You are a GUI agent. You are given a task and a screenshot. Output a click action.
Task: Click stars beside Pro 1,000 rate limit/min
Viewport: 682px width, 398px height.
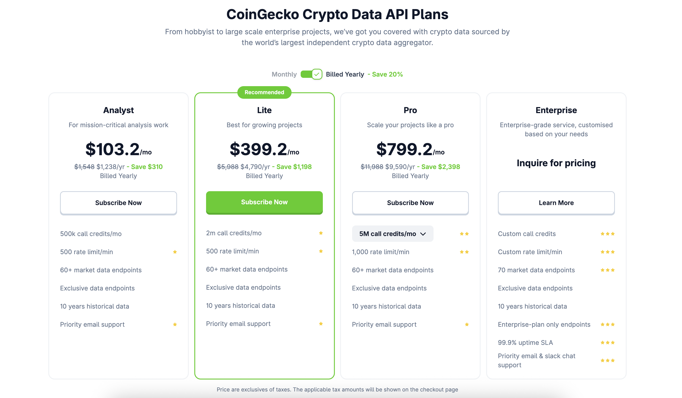[464, 252]
